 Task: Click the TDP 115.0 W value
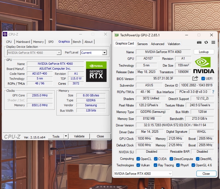[76, 78]
